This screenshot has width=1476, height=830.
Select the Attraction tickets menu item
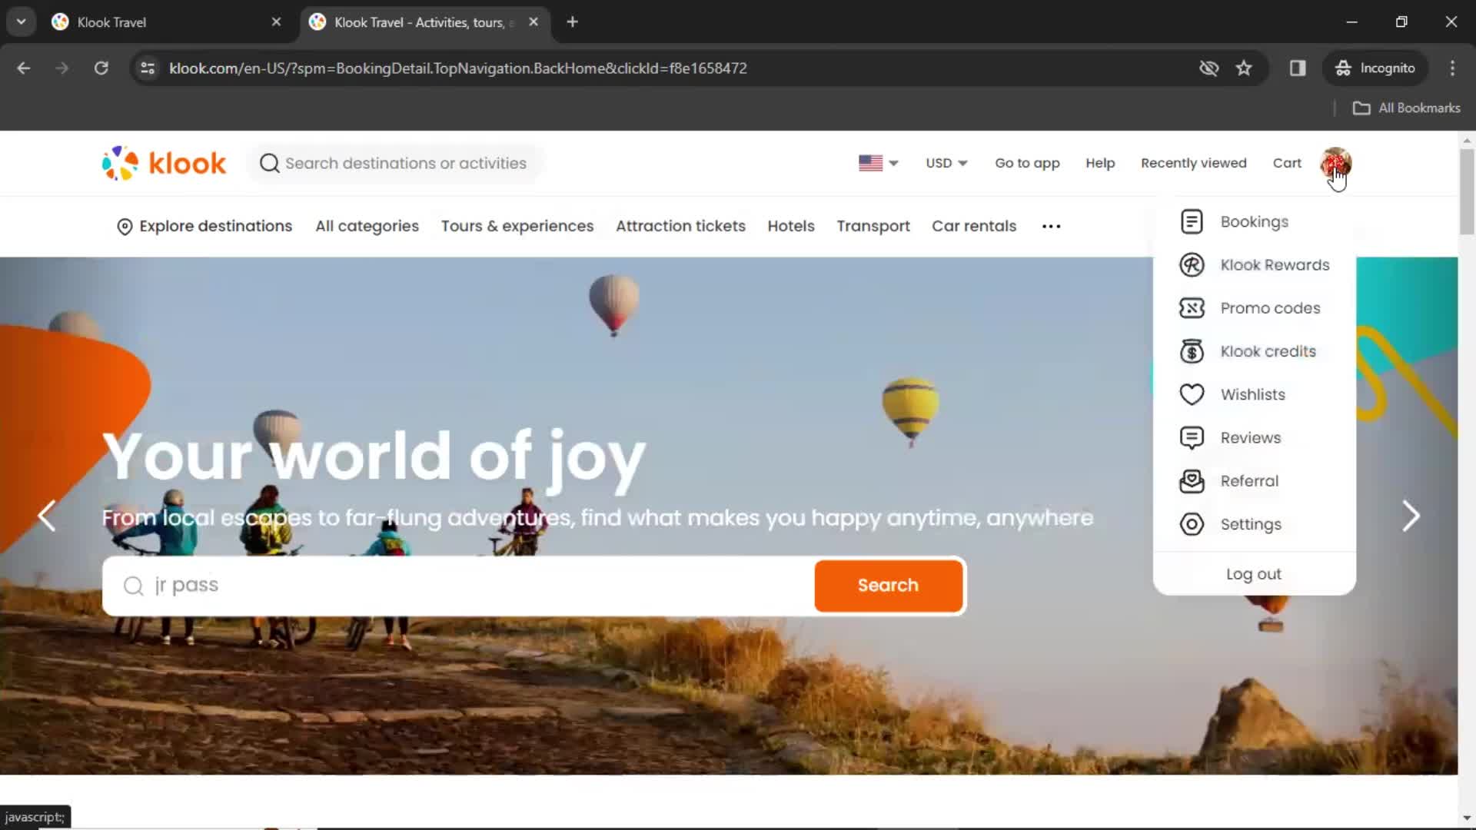coord(680,225)
